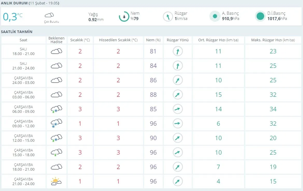Click the Rüzgar Yönü column header

pyautogui.click(x=178, y=40)
